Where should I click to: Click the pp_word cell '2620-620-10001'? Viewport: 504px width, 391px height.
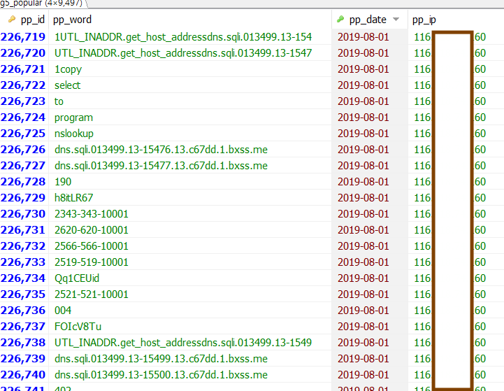[190, 230]
